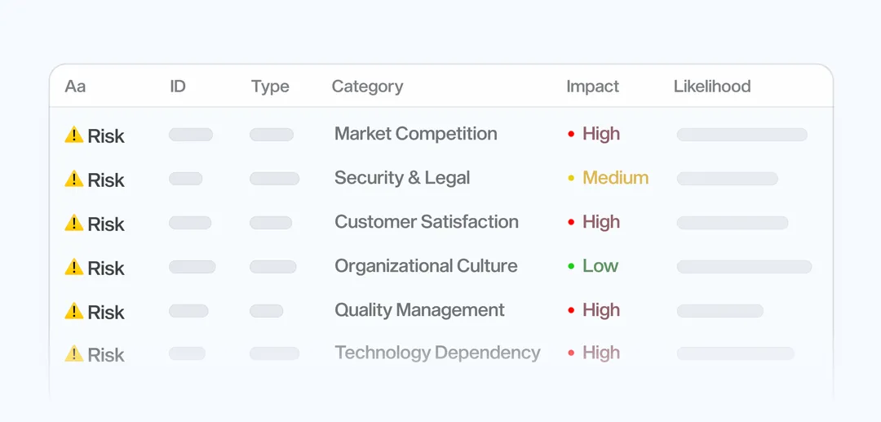
Task: Click the yellow dot beside Medium impact
Action: [571, 179]
